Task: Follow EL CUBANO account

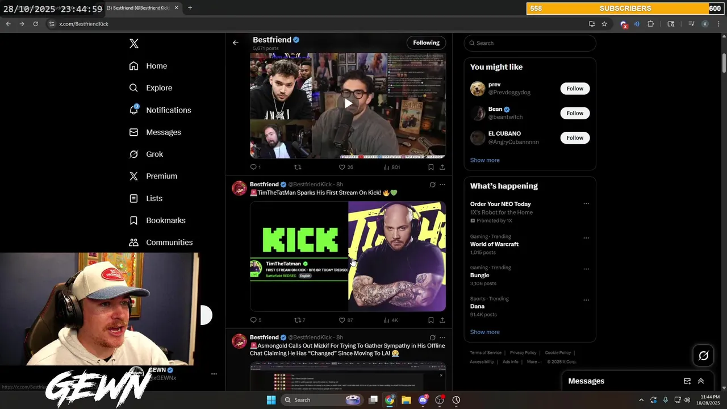Action: point(575,137)
